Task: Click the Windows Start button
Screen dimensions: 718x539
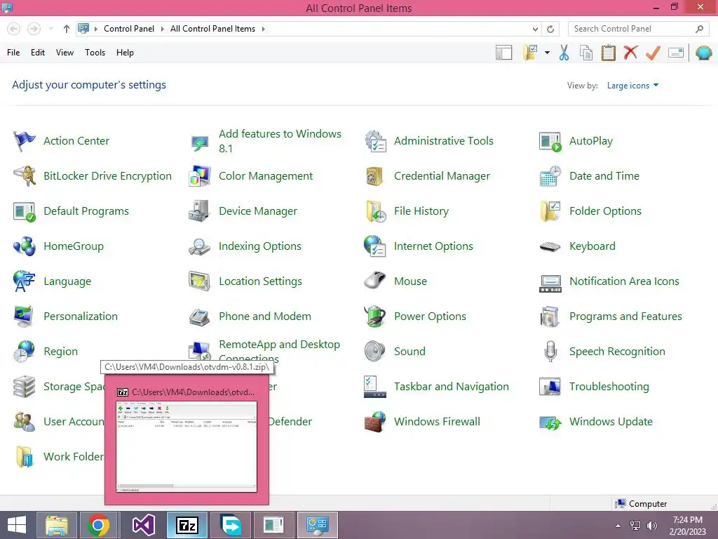Action: 17,525
